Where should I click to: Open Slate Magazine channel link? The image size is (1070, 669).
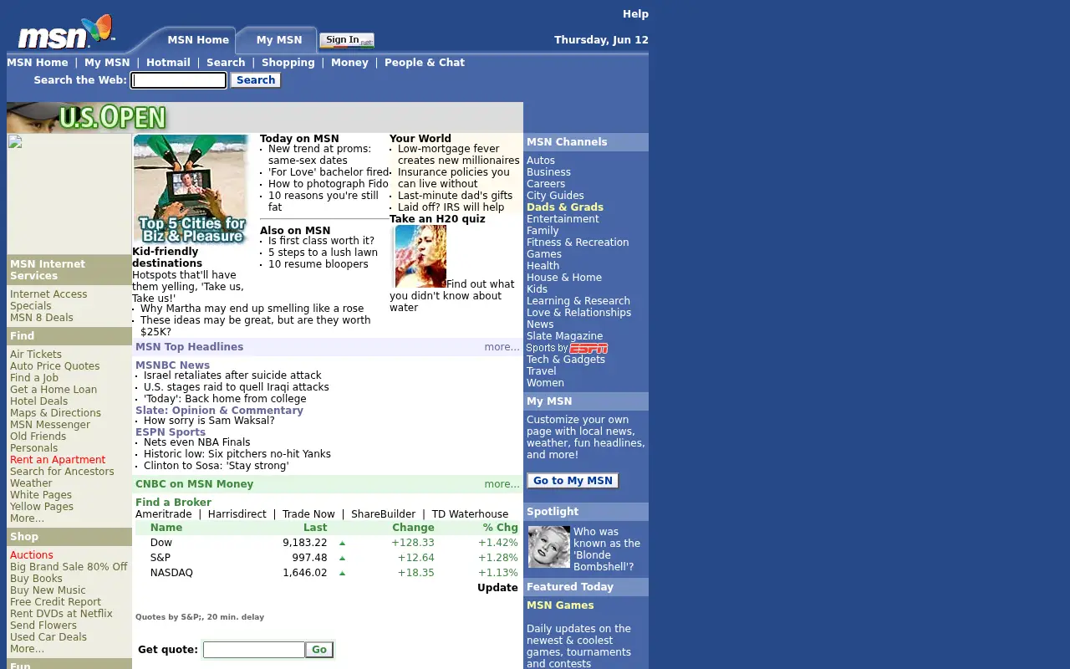click(564, 336)
